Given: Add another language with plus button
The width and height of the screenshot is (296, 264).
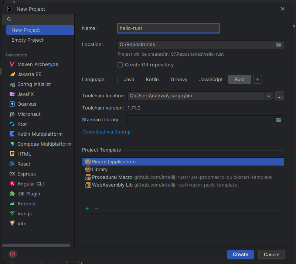Looking at the screenshot, I should click(x=258, y=79).
